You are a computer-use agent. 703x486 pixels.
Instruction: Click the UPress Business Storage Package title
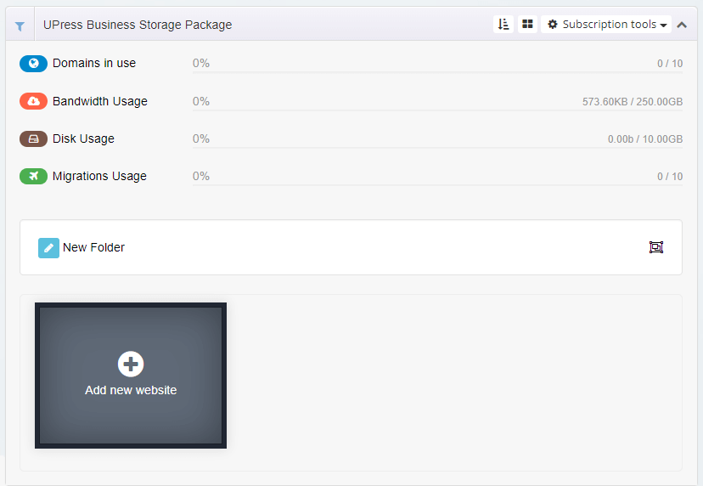point(138,25)
